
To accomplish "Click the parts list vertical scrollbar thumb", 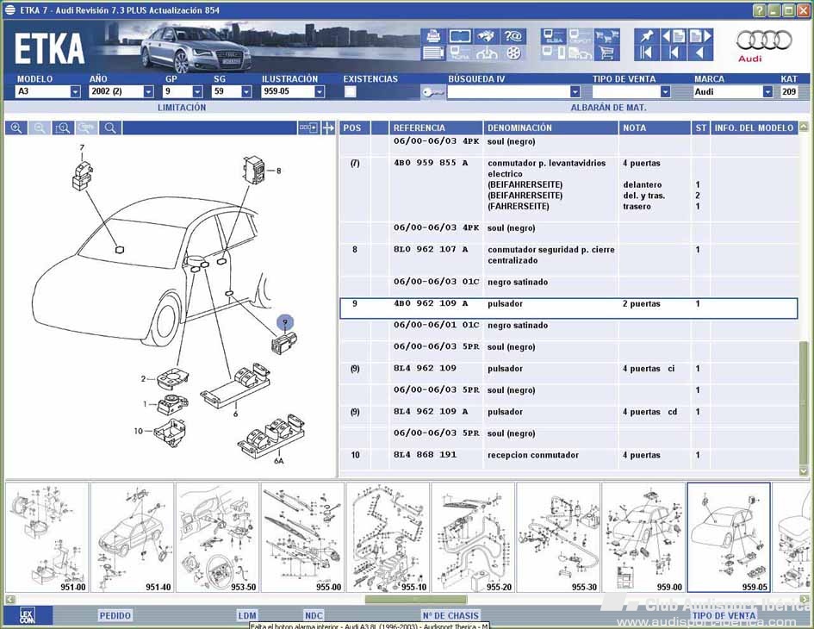I will 804,403.
